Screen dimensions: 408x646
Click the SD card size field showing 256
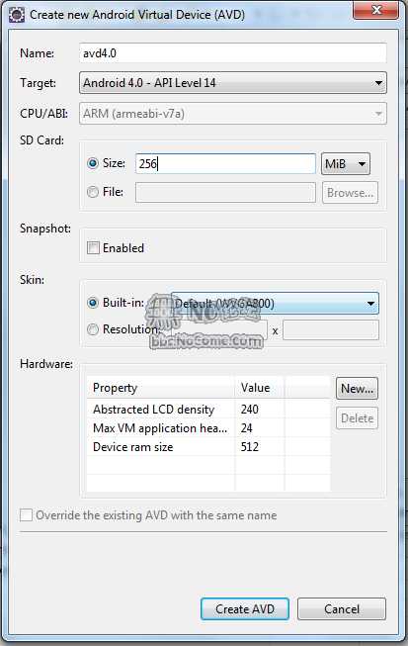click(225, 163)
